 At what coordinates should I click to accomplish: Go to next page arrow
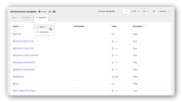138,11
